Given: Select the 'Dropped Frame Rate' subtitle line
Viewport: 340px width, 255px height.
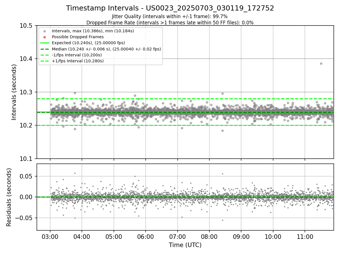Looking at the screenshot, I should click(170, 22).
